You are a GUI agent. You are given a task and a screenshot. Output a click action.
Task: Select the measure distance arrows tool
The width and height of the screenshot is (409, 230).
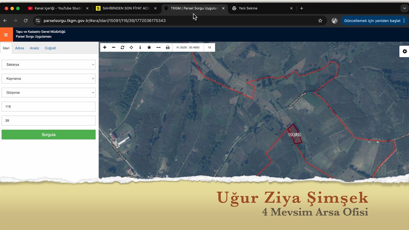tap(158, 47)
